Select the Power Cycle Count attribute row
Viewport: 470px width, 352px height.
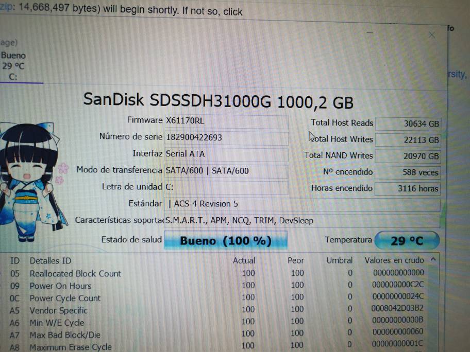(x=65, y=298)
